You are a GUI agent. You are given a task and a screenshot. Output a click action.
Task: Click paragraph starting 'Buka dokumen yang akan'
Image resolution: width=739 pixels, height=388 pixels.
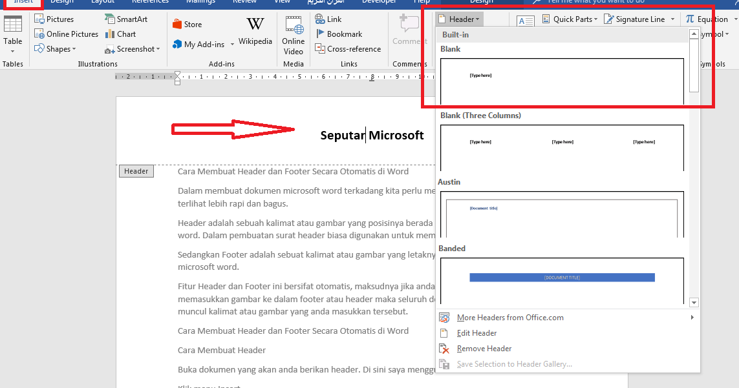coord(306,370)
